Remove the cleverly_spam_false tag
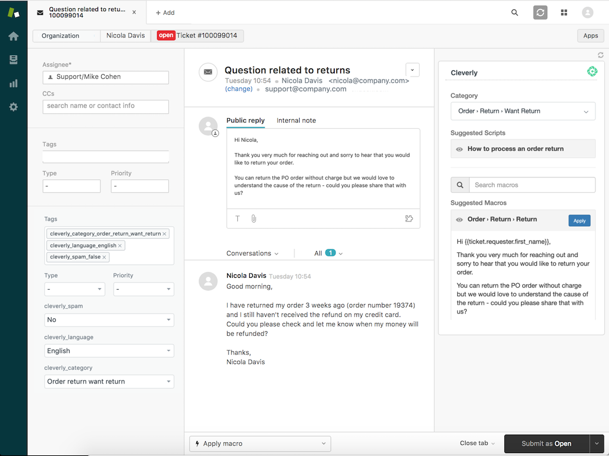This screenshot has height=456, width=609. pos(105,257)
